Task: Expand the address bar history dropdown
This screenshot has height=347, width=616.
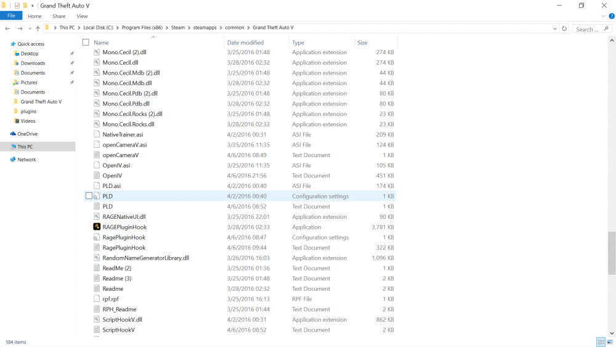Action: [555, 29]
